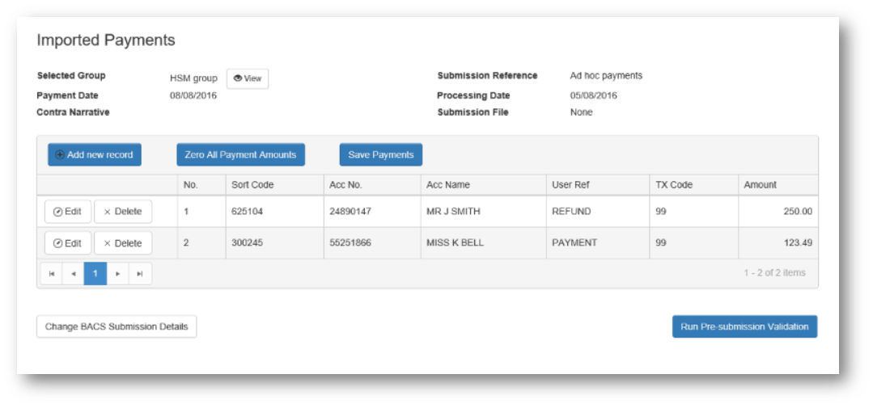Sort by Sort Code column header

click(x=252, y=185)
